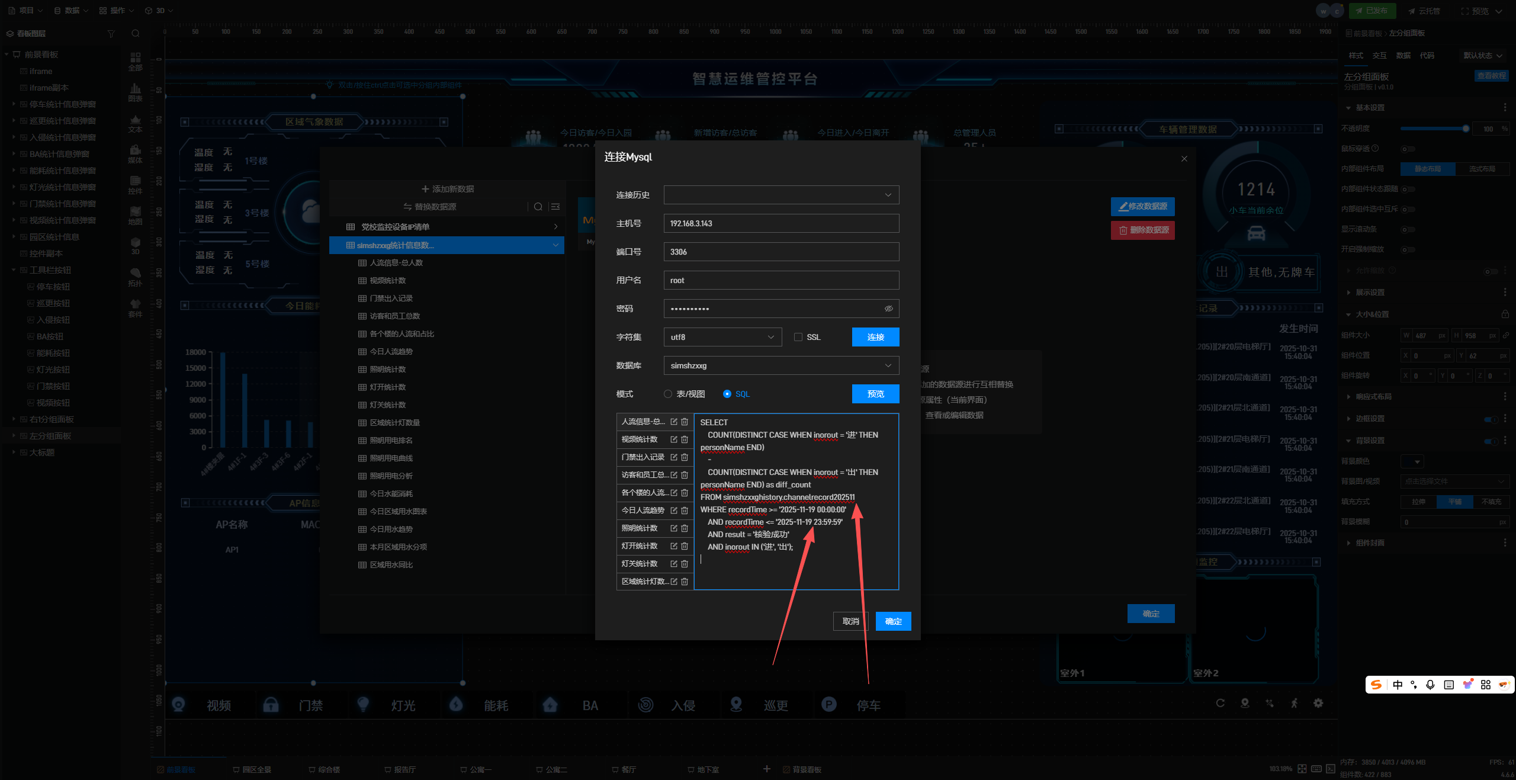Click the Sogou input method logo
The width and height of the screenshot is (1516, 780).
(x=1376, y=685)
